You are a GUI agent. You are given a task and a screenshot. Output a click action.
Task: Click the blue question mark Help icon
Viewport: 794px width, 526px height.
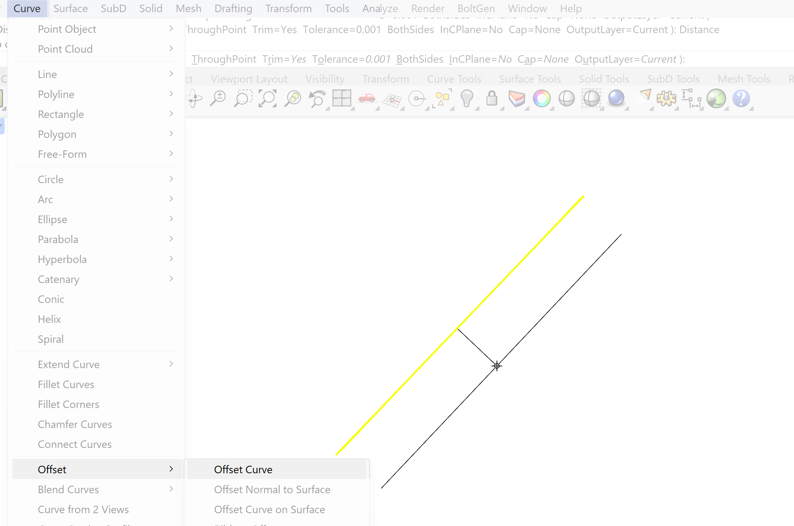click(x=741, y=98)
